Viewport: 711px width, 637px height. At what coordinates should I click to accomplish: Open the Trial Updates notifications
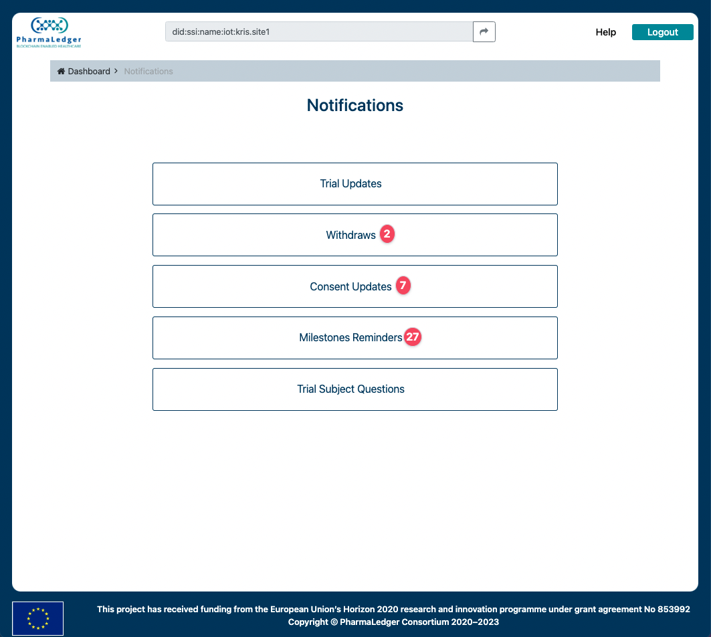click(x=355, y=184)
